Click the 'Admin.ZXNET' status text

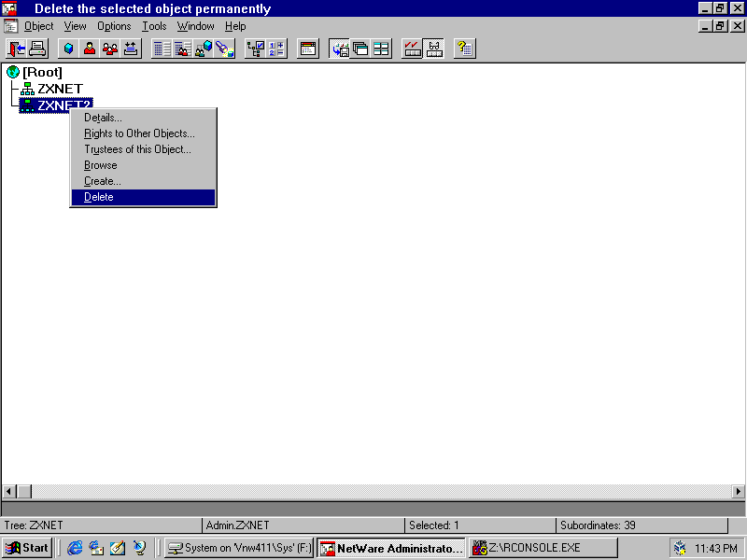pyautogui.click(x=237, y=525)
